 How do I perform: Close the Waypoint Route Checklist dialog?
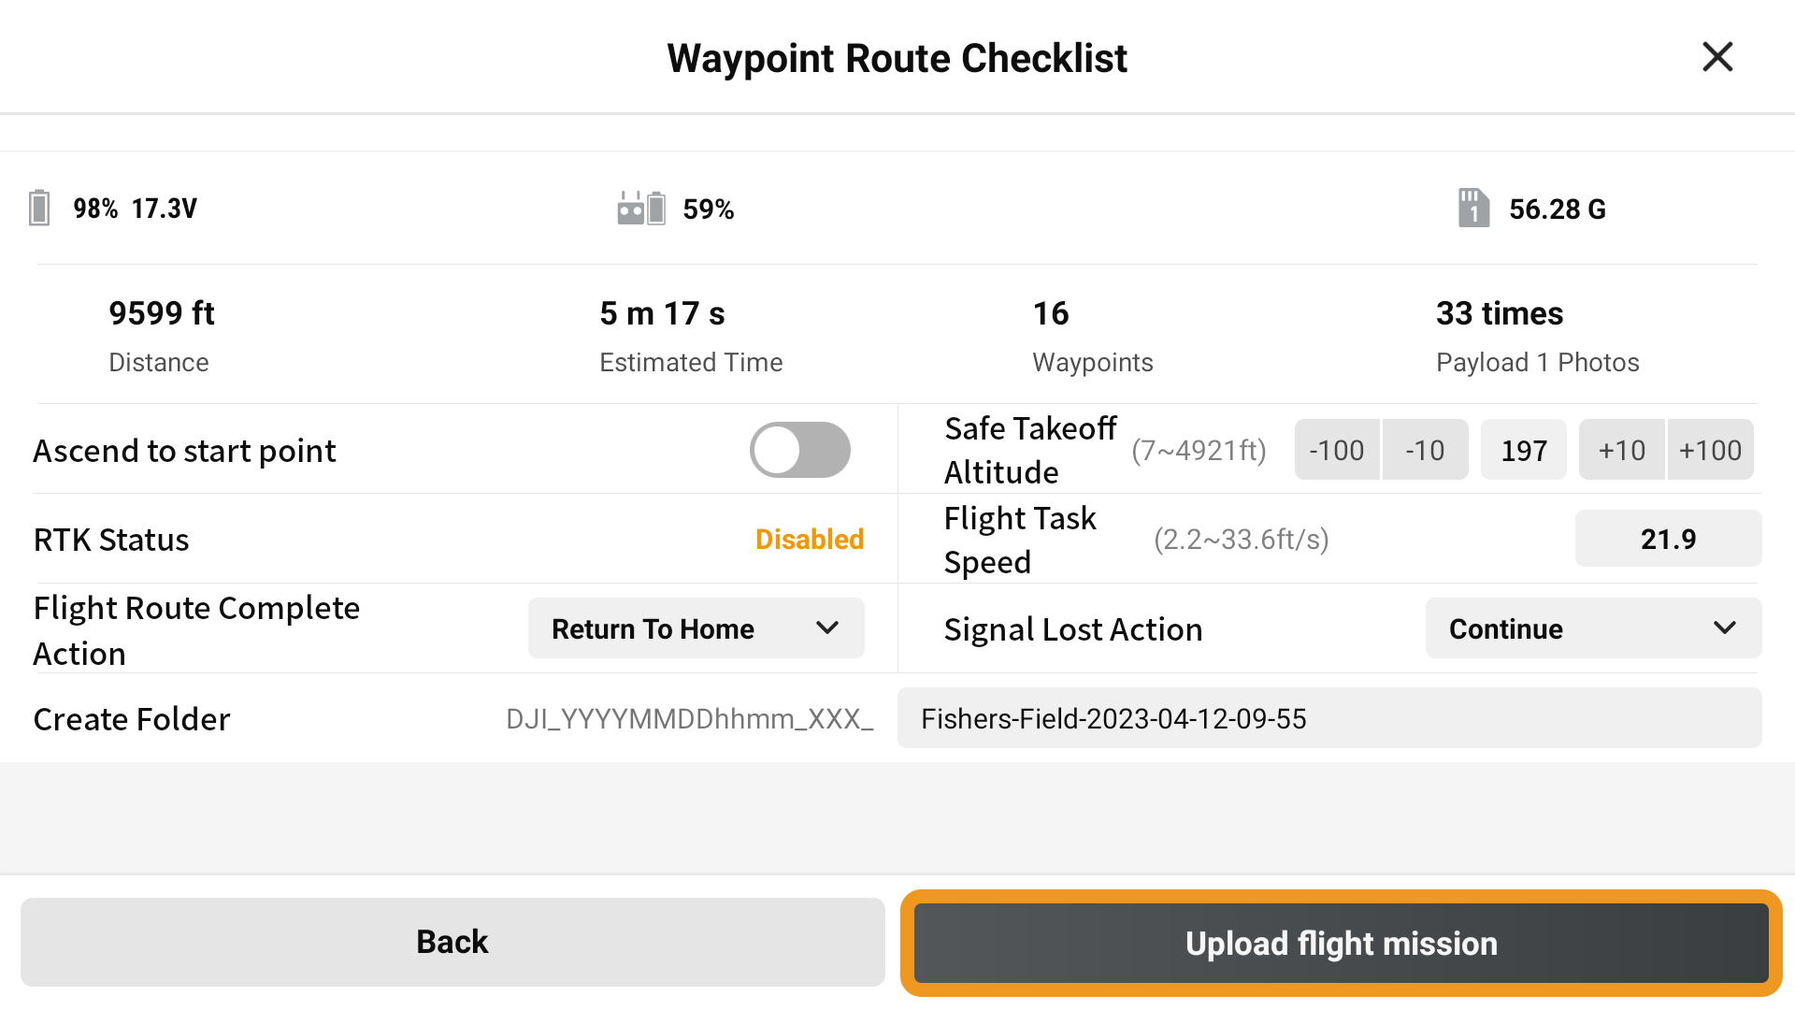(1717, 57)
